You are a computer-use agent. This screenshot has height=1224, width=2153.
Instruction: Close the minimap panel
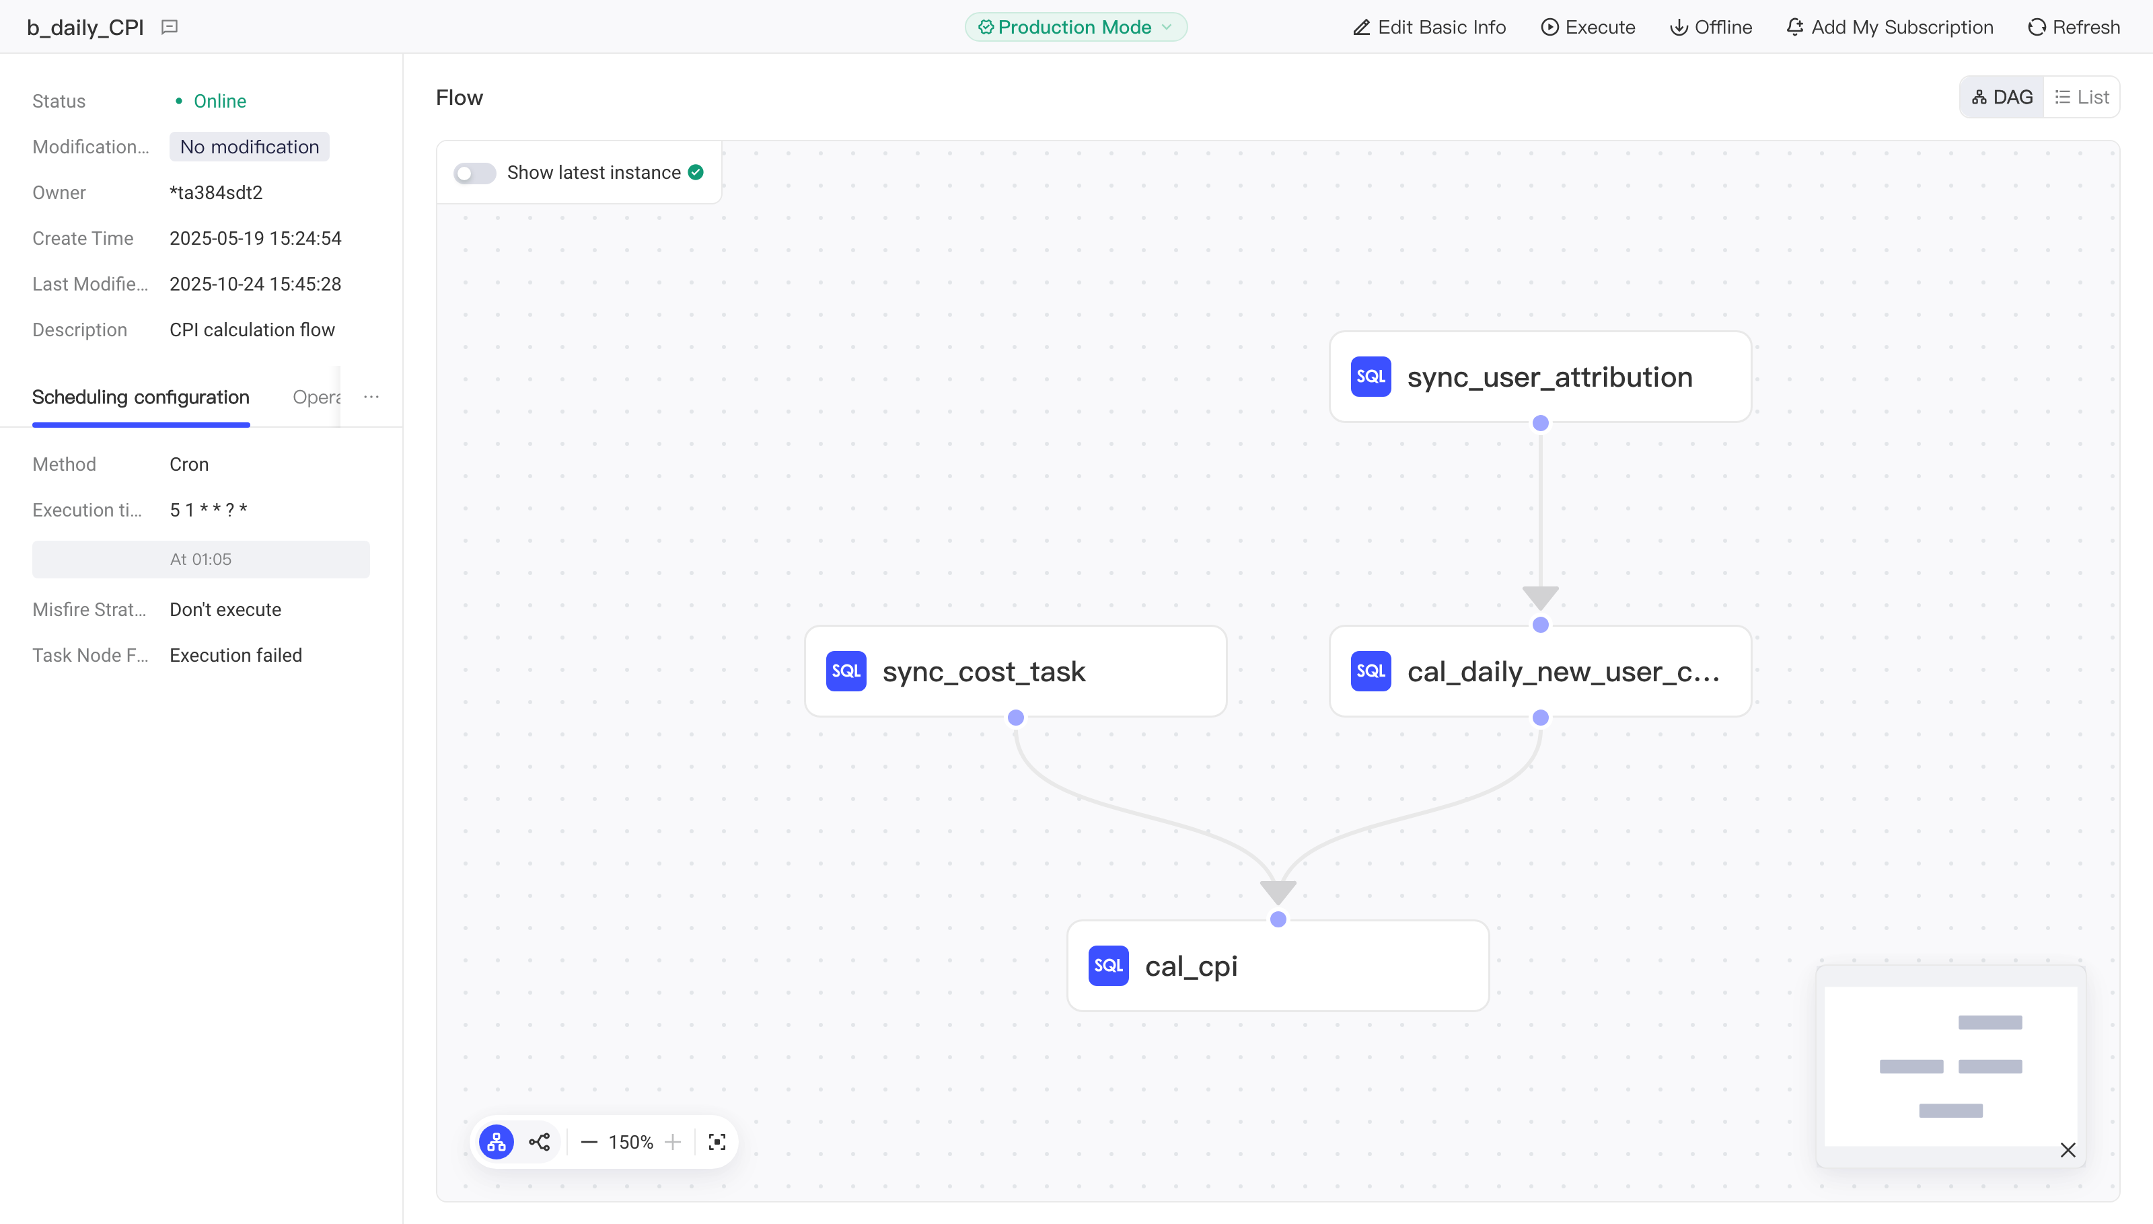point(2068,1150)
